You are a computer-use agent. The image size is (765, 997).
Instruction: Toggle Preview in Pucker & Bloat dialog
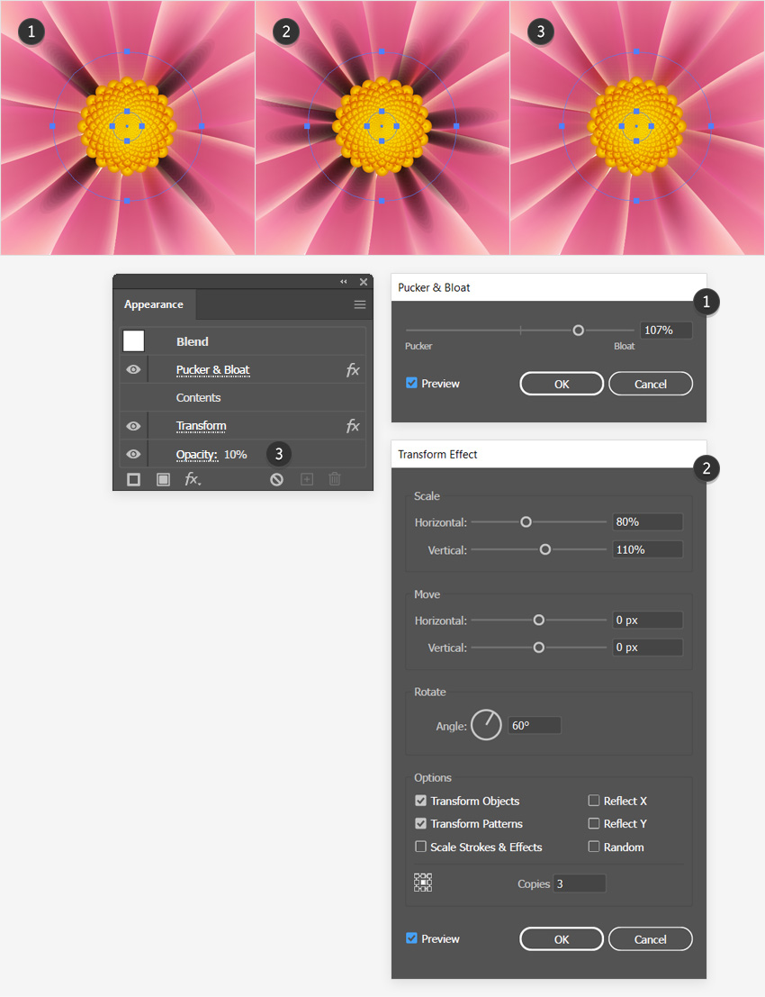[411, 383]
